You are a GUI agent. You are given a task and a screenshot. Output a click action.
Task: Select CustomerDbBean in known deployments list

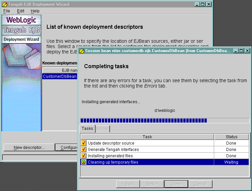[60, 76]
